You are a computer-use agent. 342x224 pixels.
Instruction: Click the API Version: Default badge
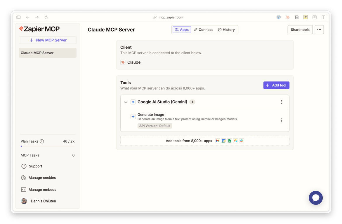pos(154,126)
